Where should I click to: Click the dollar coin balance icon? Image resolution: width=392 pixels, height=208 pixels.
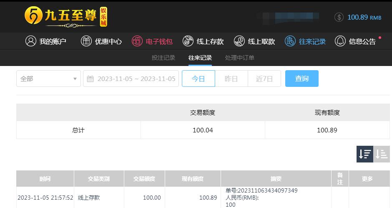click(x=339, y=17)
